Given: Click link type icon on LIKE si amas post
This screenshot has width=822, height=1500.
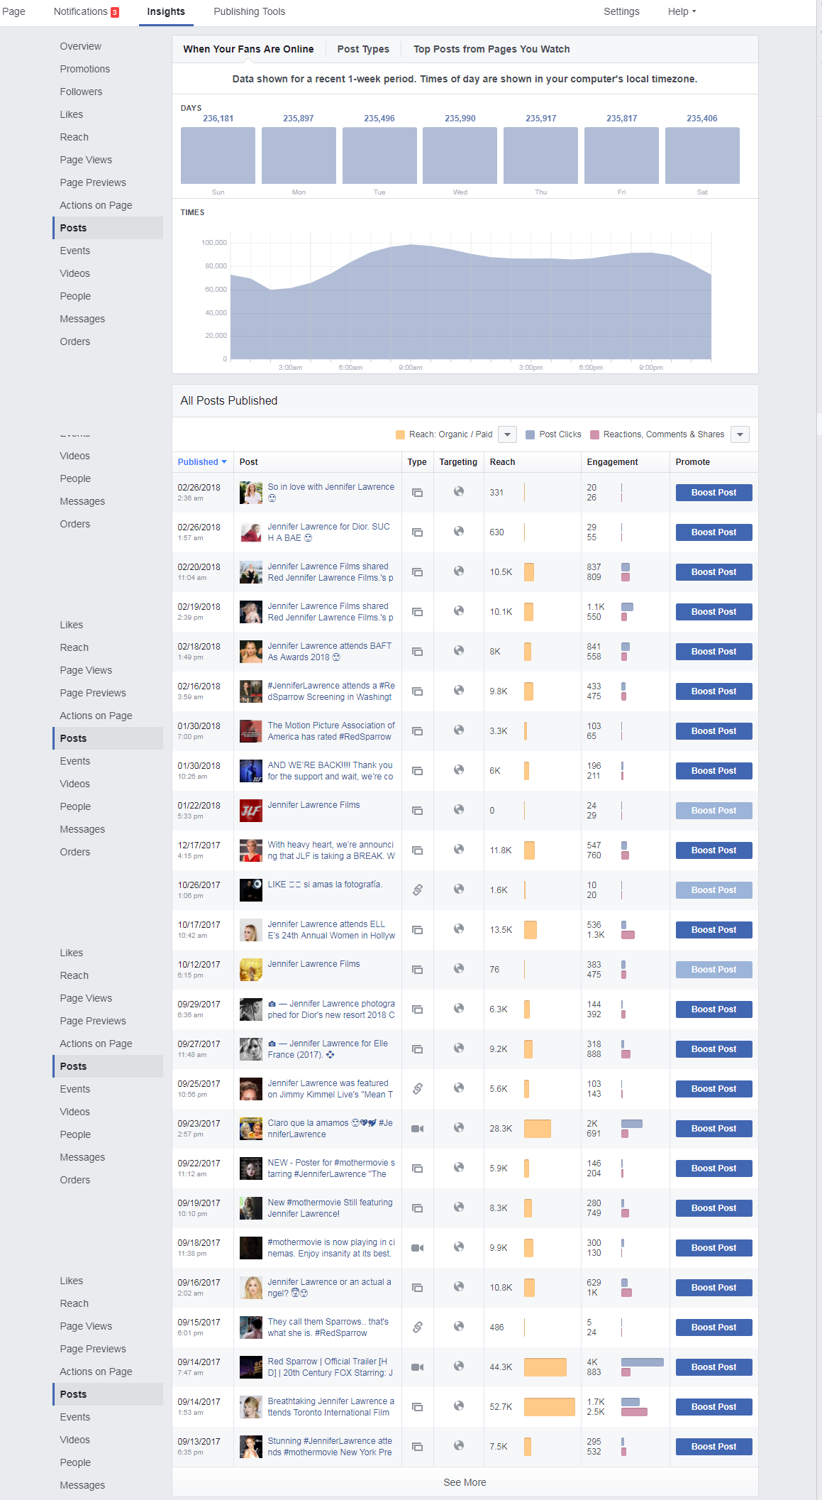Looking at the screenshot, I should (418, 890).
